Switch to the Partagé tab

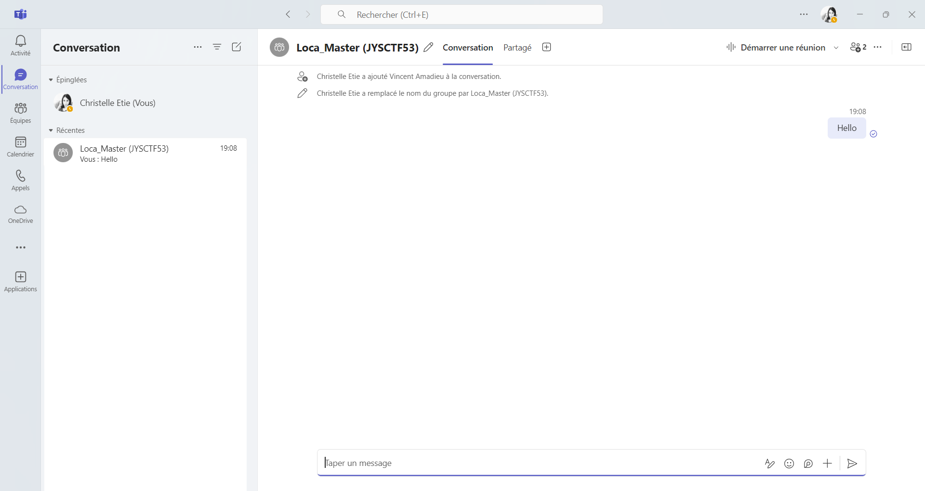[517, 48]
